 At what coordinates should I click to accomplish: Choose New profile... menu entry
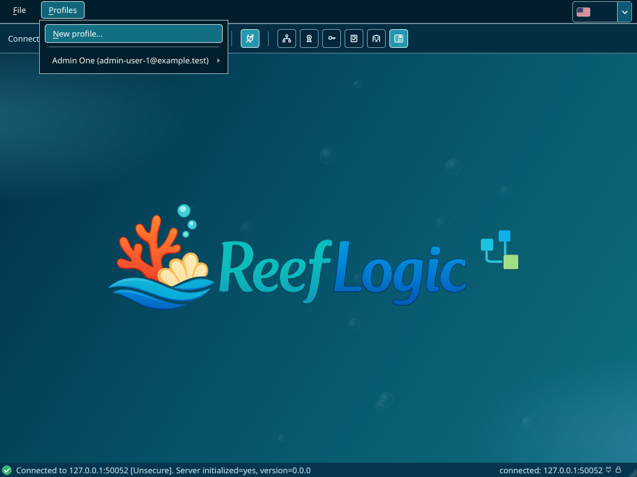point(134,34)
